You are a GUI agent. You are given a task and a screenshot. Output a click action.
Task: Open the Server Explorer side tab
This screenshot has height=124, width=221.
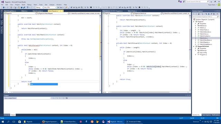2,14
